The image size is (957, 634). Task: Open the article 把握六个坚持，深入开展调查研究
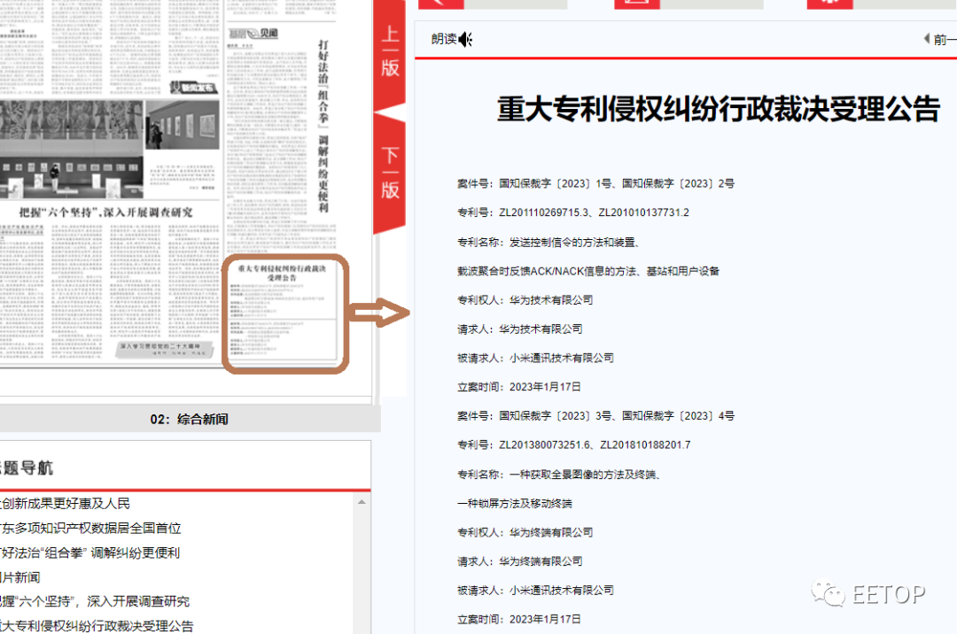click(x=93, y=600)
